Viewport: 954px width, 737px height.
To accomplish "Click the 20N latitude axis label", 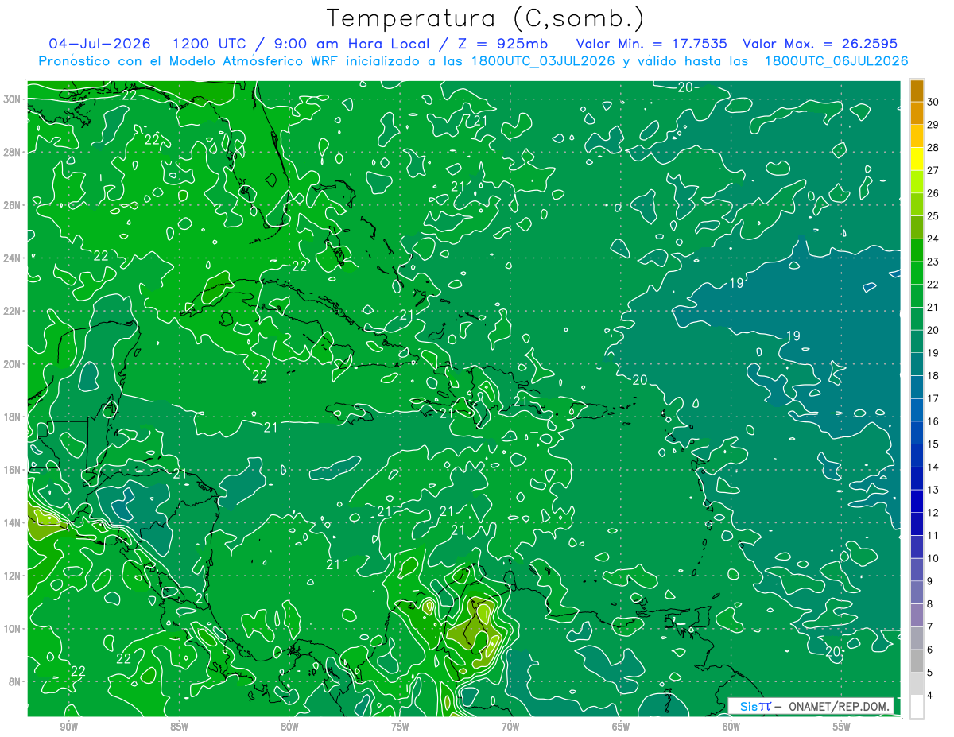I will pyautogui.click(x=13, y=363).
